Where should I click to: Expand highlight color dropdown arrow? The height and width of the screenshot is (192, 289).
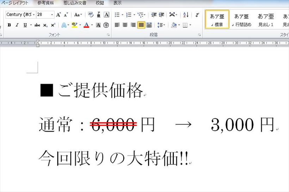pyautogui.click(x=80, y=25)
